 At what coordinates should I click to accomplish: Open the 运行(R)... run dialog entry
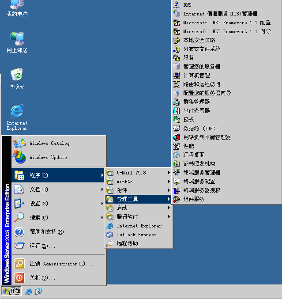coord(42,246)
